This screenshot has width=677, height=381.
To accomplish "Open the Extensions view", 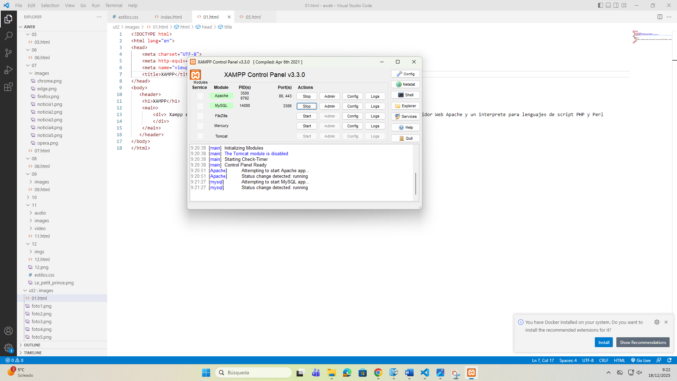I will 8,87.
